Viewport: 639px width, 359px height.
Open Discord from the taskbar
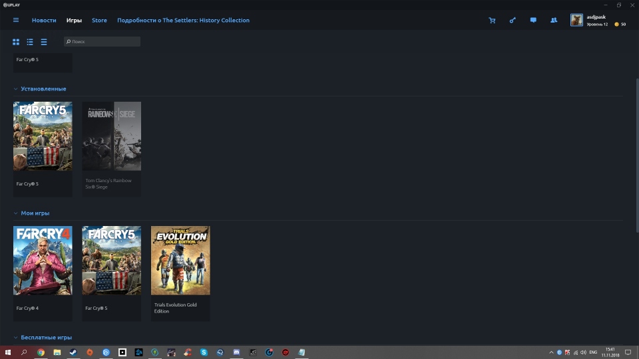236,352
